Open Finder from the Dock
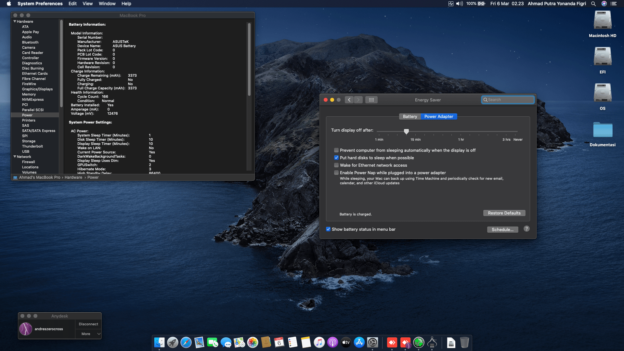This screenshot has width=624, height=351. (159, 342)
